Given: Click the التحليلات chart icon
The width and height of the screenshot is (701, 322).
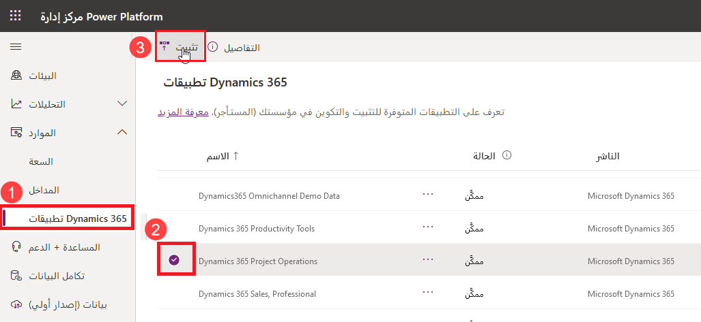Looking at the screenshot, I should click(x=16, y=104).
